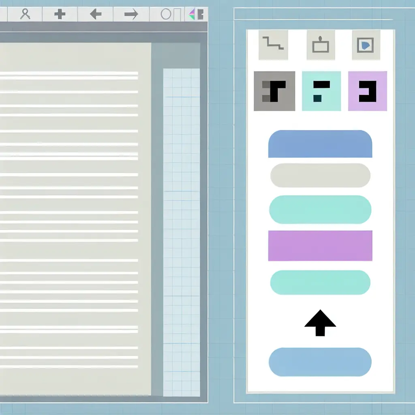
Task: Select the aqua rounded bar near the arrow
Action: pos(320,282)
